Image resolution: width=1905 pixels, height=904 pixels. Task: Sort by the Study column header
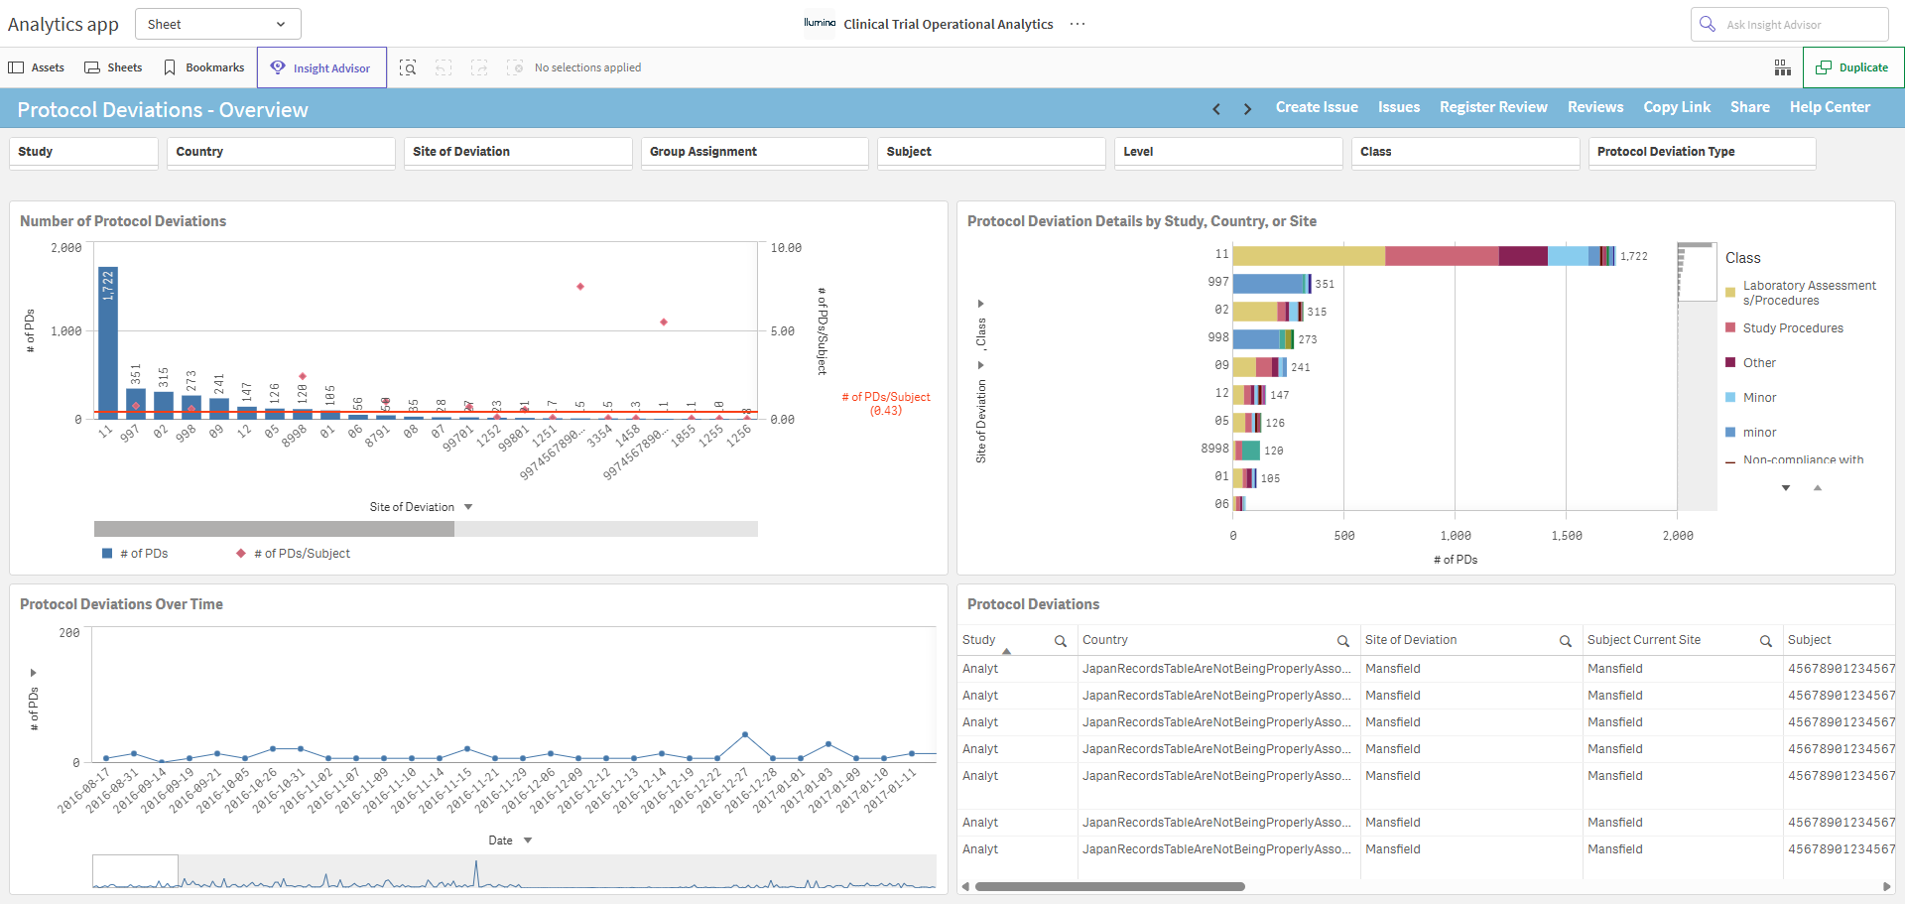click(x=979, y=640)
